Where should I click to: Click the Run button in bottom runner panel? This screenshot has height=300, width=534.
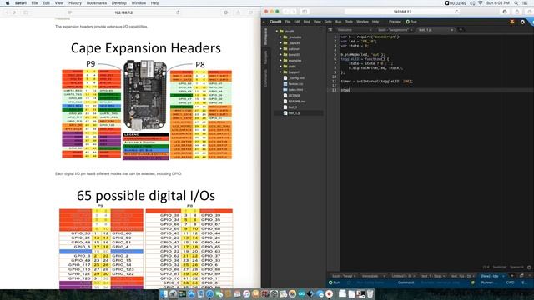tap(335, 282)
